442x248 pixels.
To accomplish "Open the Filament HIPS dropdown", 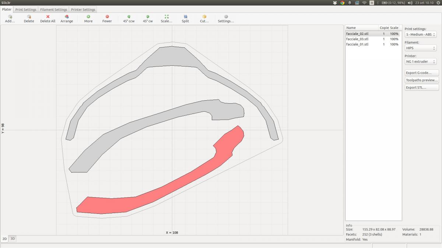I will pos(420,48).
